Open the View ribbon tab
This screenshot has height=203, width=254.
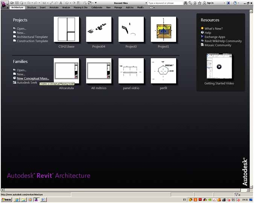(108, 8)
